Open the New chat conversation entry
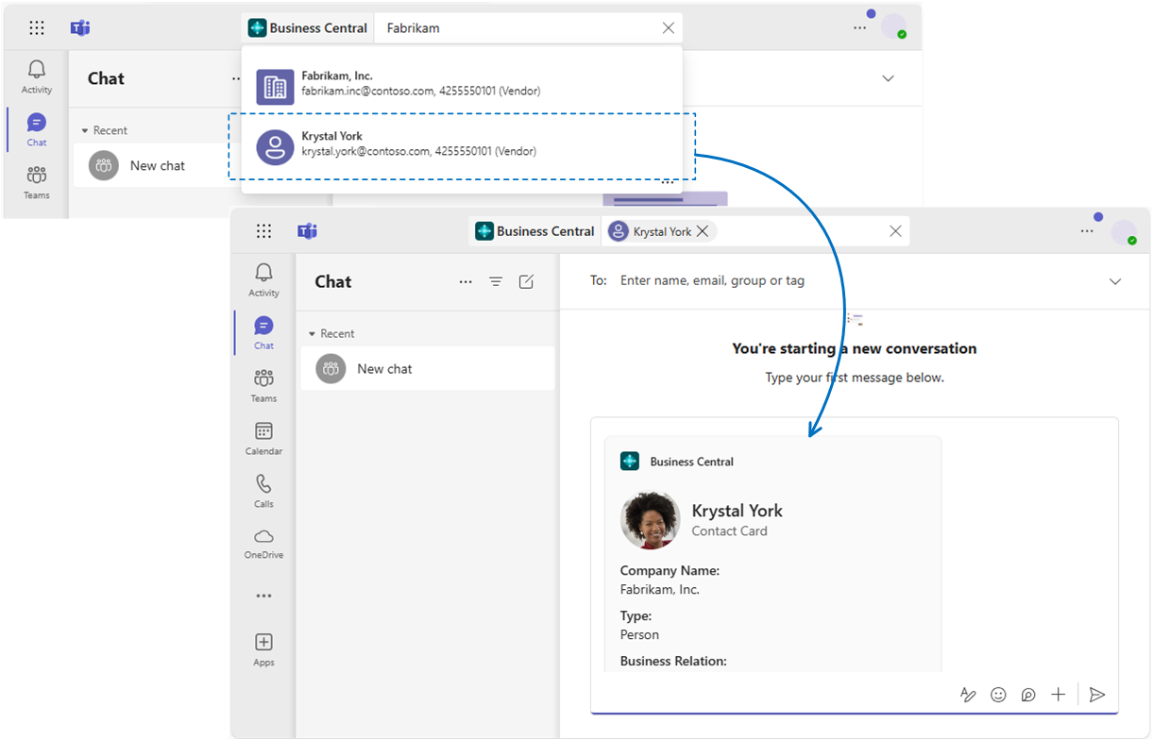Screen dimensions: 1153x740 click(x=384, y=368)
